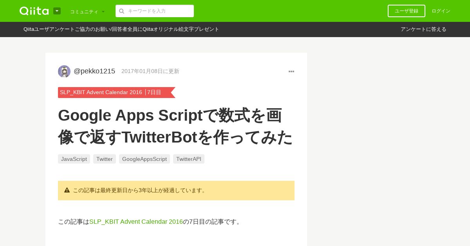470x246 pixels.
Task: Click the search magnifier icon
Action: click(122, 11)
